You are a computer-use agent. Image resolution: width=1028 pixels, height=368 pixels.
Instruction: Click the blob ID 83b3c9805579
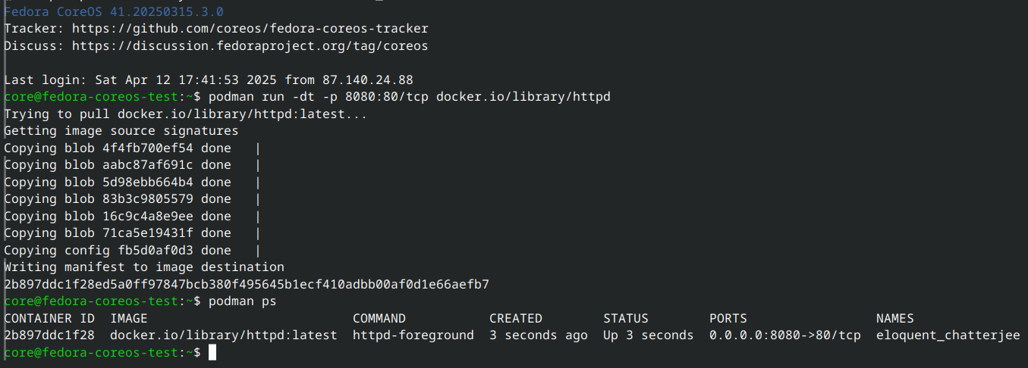[148, 199]
